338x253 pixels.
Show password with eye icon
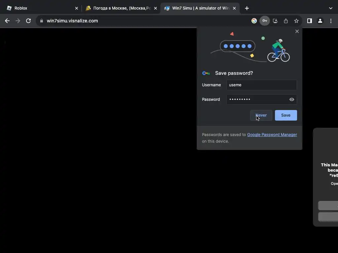[x=292, y=99]
